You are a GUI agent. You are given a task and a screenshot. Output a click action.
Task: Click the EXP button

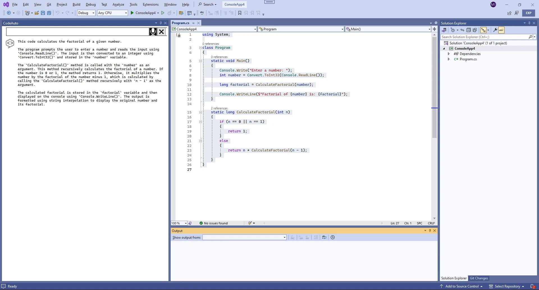tap(529, 13)
